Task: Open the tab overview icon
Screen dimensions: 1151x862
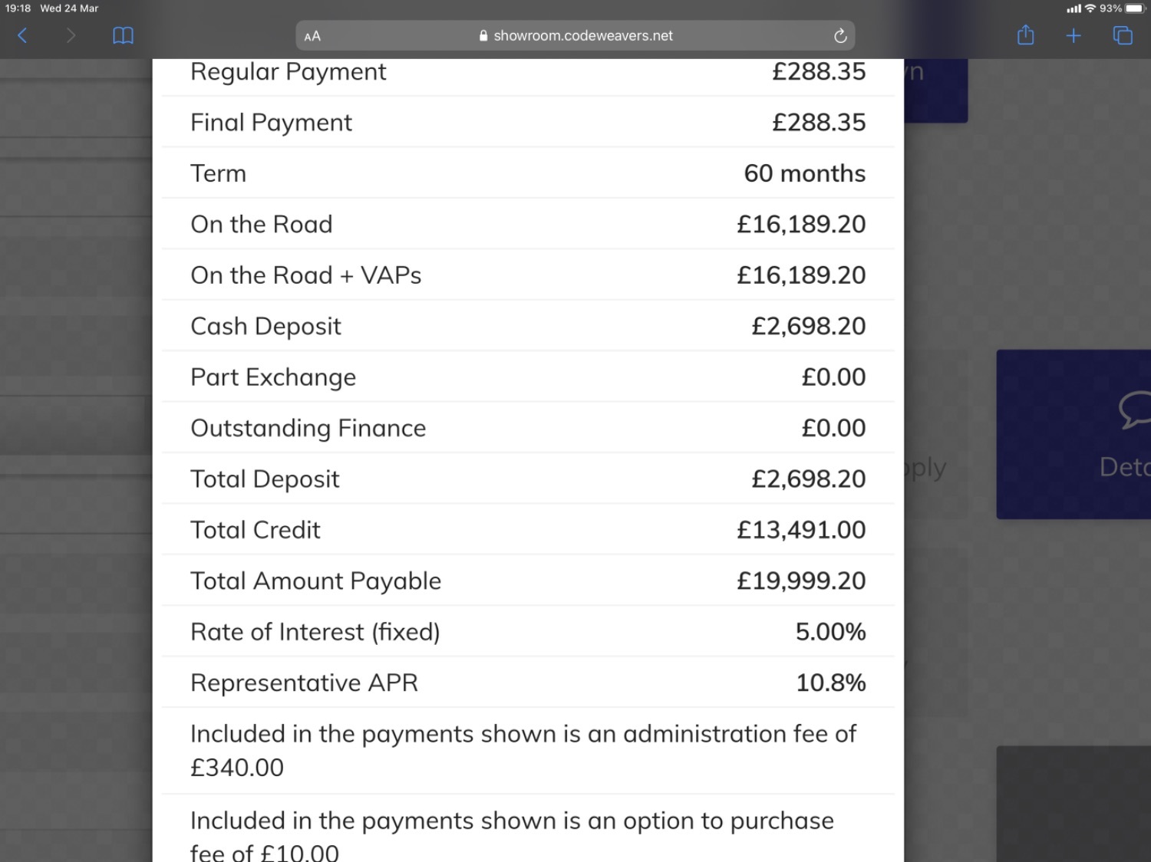Action: pos(1123,35)
